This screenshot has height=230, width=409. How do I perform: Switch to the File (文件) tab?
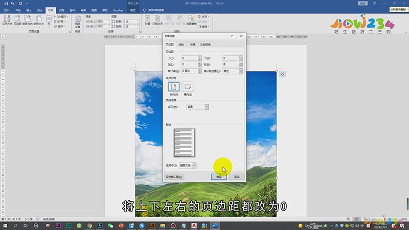(6, 10)
